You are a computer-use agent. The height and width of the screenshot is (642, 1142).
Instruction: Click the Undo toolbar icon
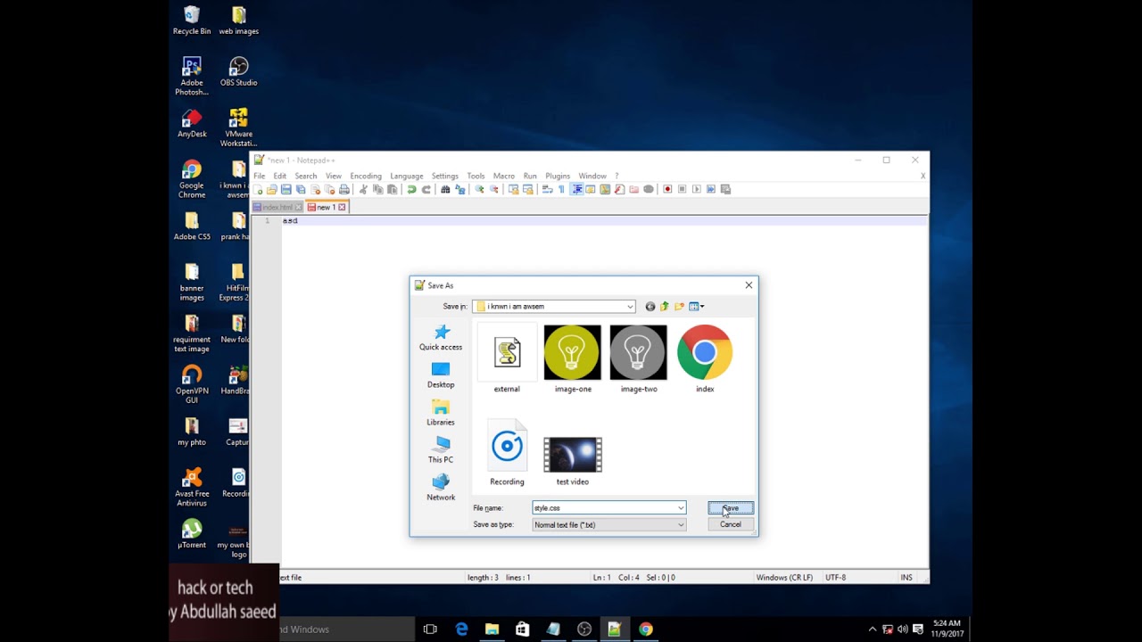[x=411, y=189]
